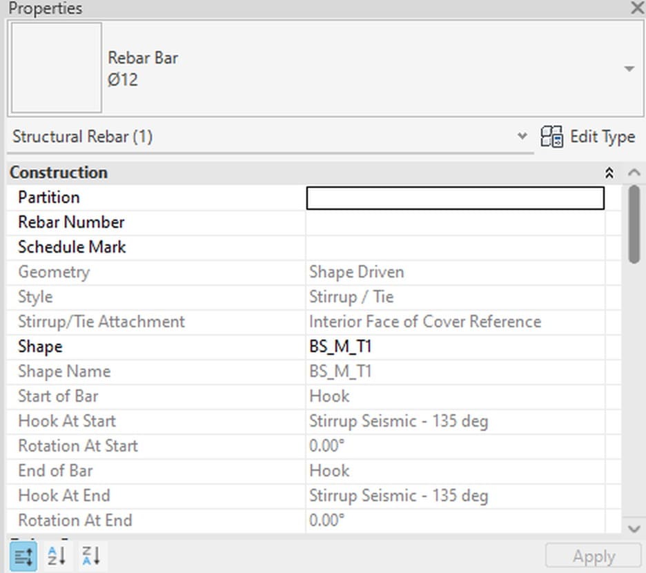Click the vertical scrollbar thumb
Screen dimensions: 646x573
click(634, 224)
